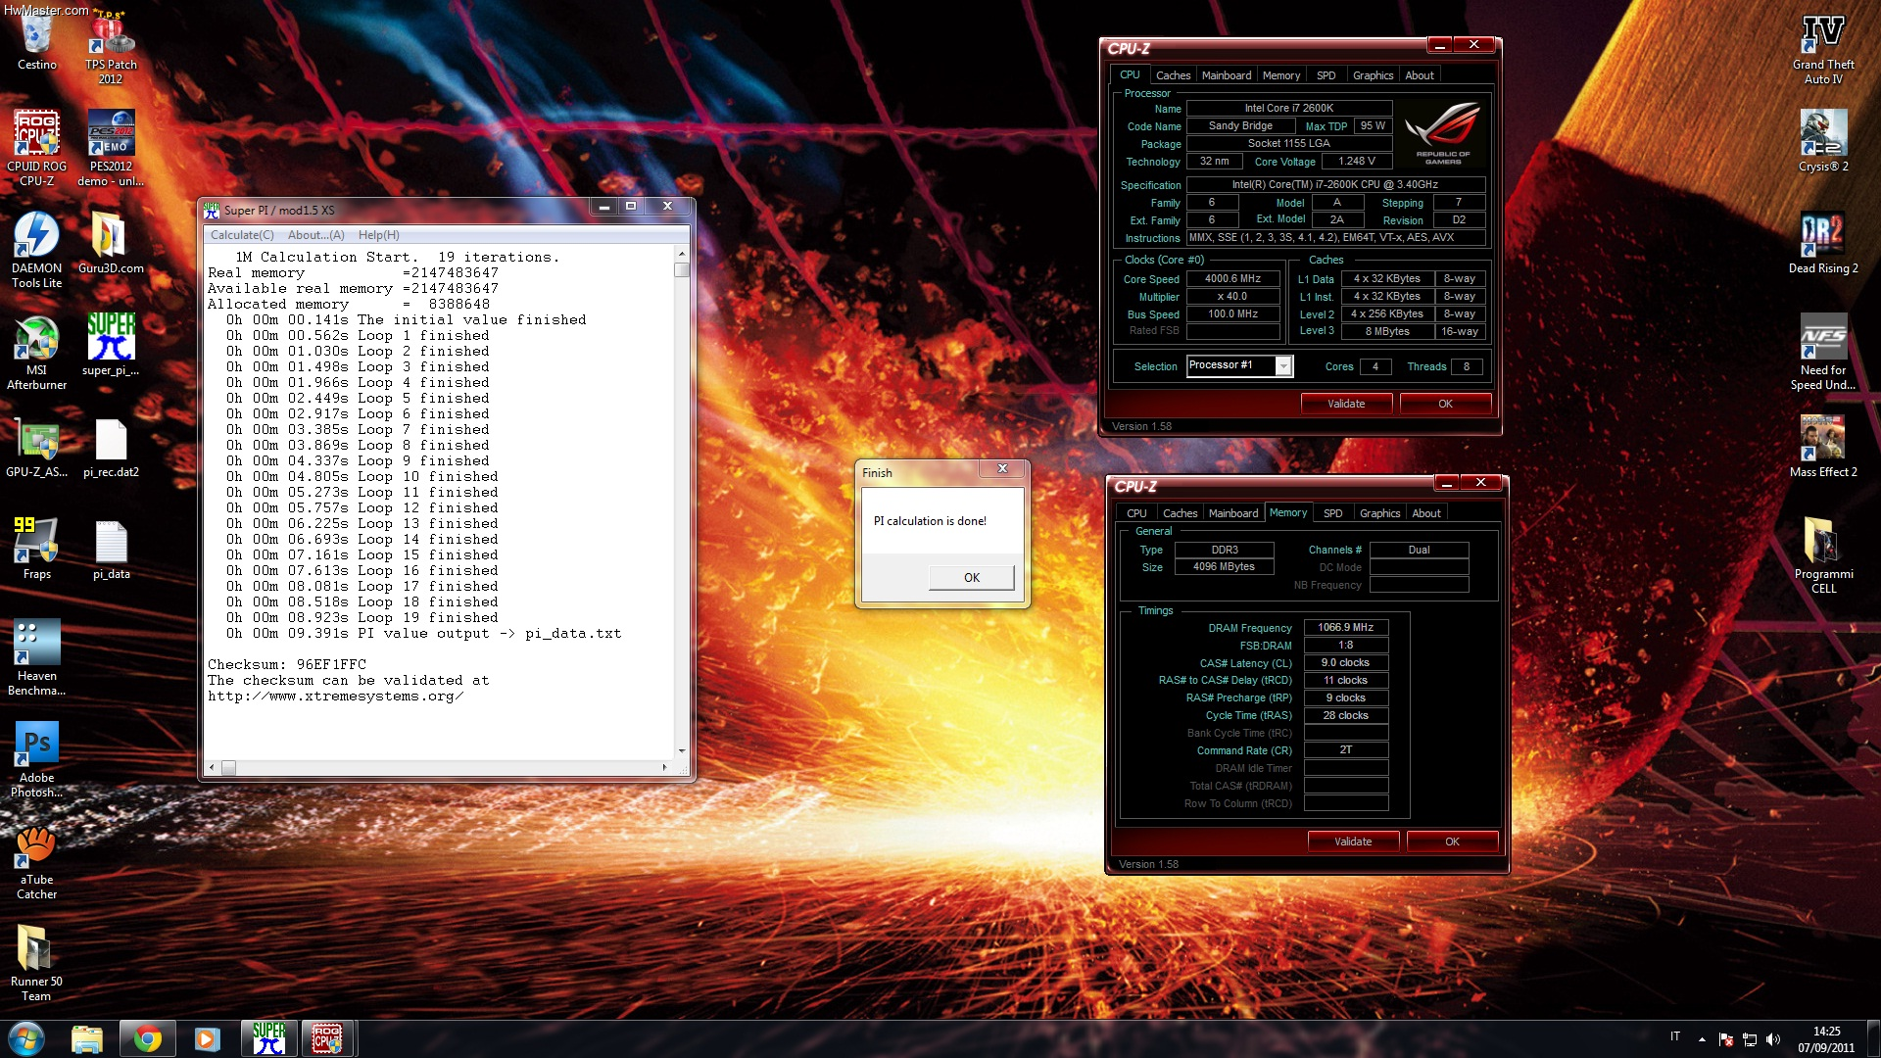The width and height of the screenshot is (1881, 1058).
Task: Launch Fraps desktop shortcut
Action: click(37, 549)
